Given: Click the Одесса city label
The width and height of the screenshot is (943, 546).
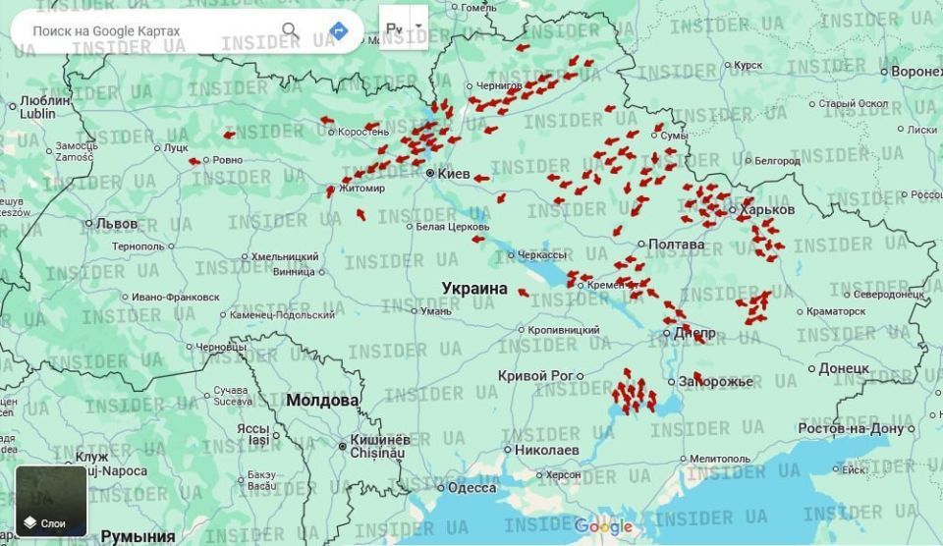Looking at the screenshot, I should 471,488.
